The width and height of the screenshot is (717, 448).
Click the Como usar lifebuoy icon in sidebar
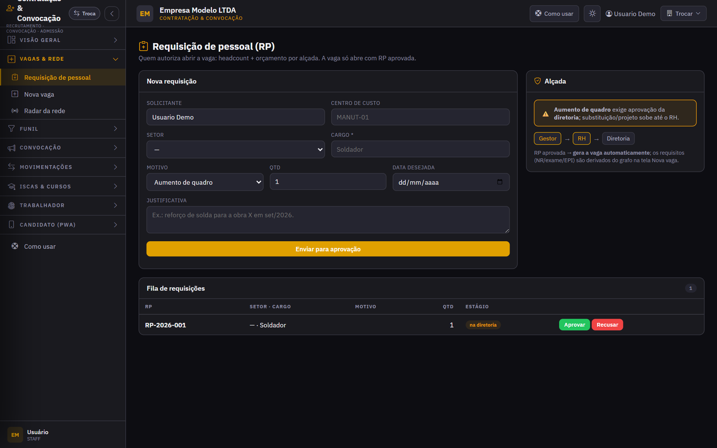[15, 246]
